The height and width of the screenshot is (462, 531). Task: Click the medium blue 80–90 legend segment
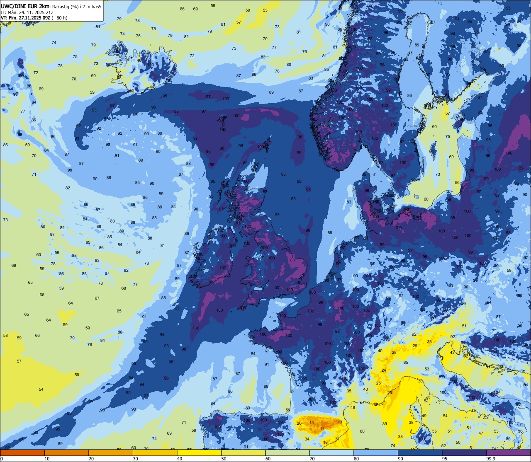[x=376, y=452]
